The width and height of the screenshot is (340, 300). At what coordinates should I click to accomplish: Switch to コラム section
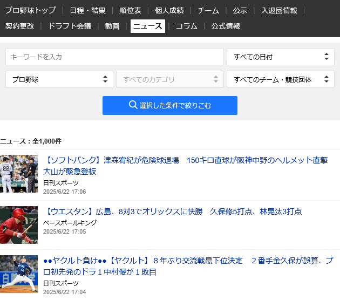pyautogui.click(x=187, y=26)
